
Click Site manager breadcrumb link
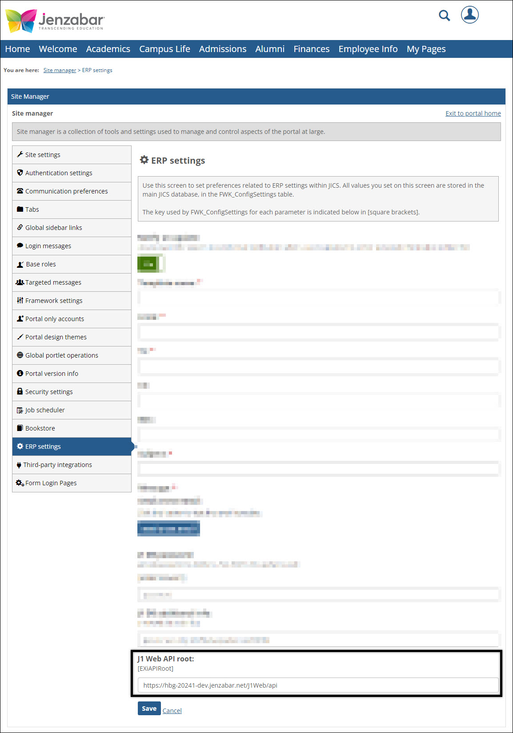click(x=60, y=70)
